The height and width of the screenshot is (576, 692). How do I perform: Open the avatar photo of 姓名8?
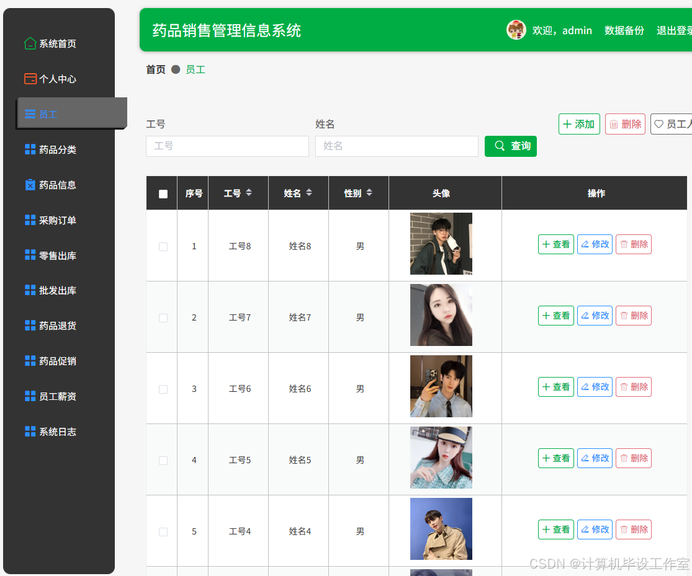pos(441,244)
